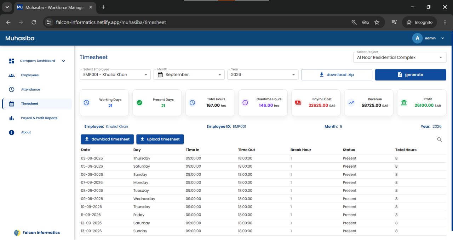Click the Timesheet calendar icon in sidebar
The height and width of the screenshot is (240, 453).
click(12, 104)
